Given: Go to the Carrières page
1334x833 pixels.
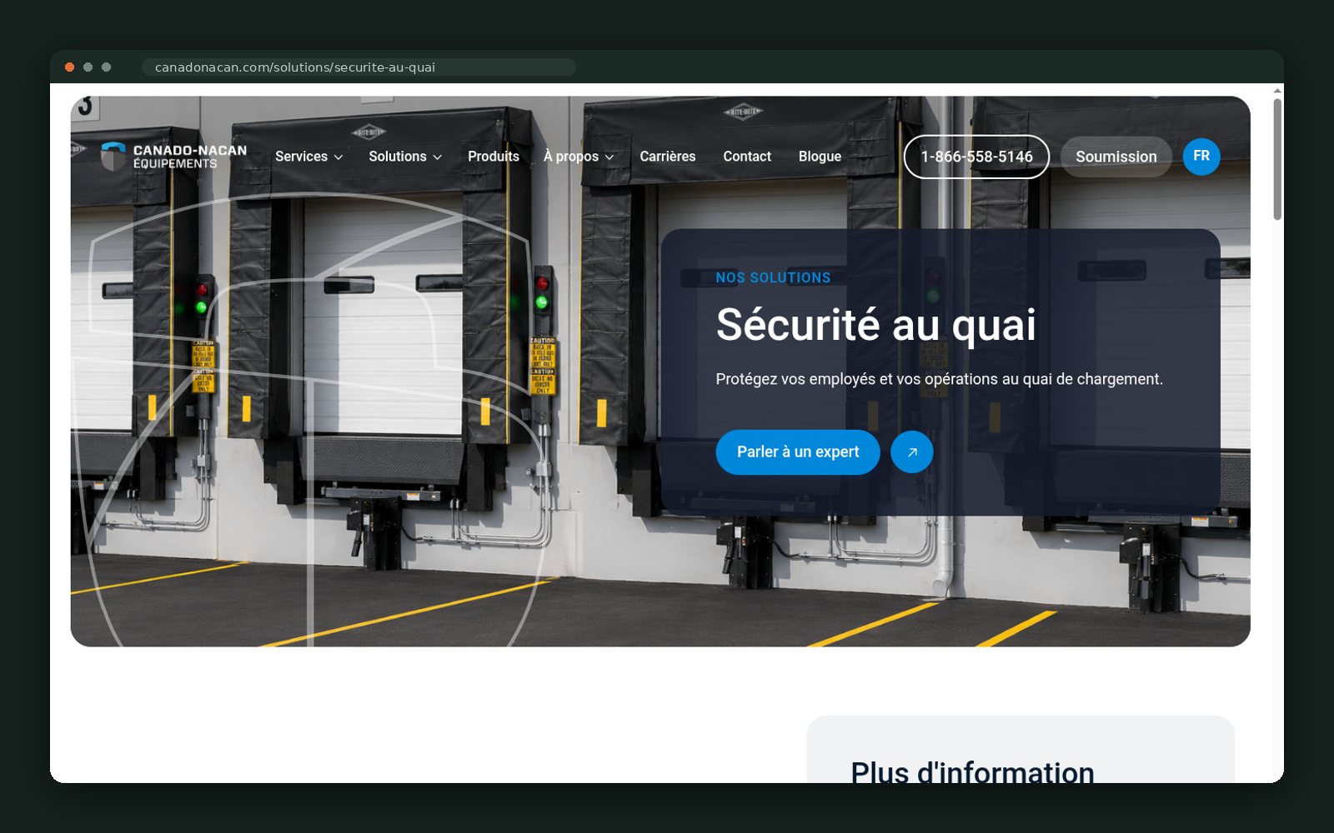Looking at the screenshot, I should (x=667, y=157).
